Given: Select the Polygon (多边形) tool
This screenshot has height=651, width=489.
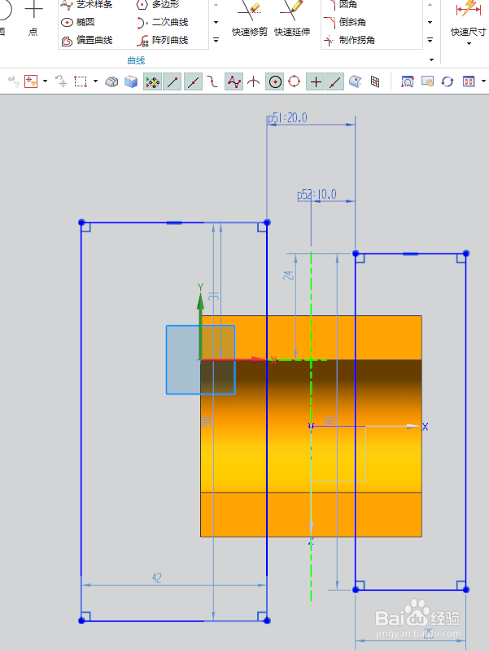Looking at the screenshot, I should pos(158,5).
